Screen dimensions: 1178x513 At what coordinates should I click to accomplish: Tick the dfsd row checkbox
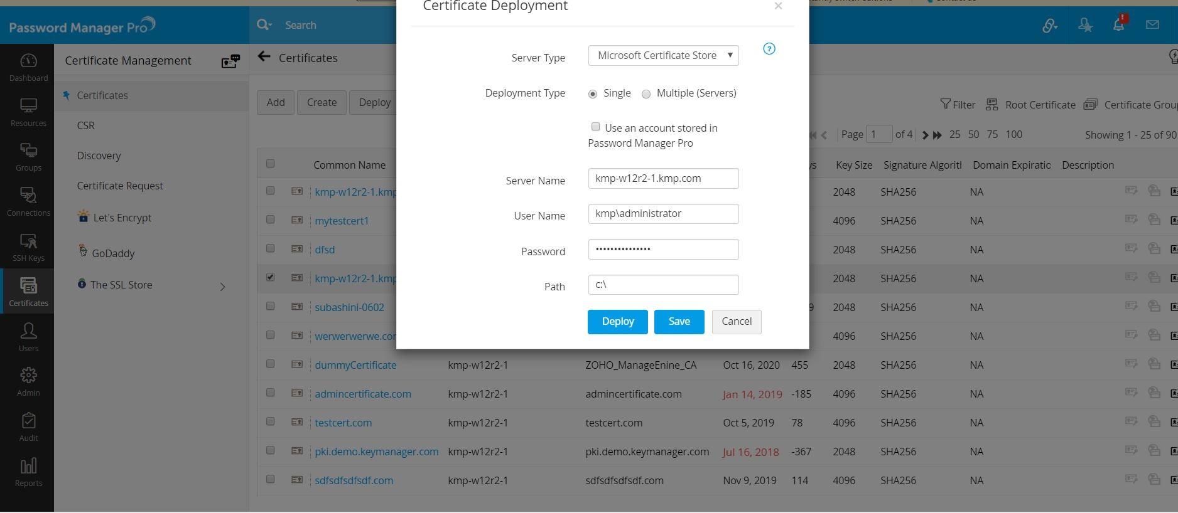tap(270, 248)
